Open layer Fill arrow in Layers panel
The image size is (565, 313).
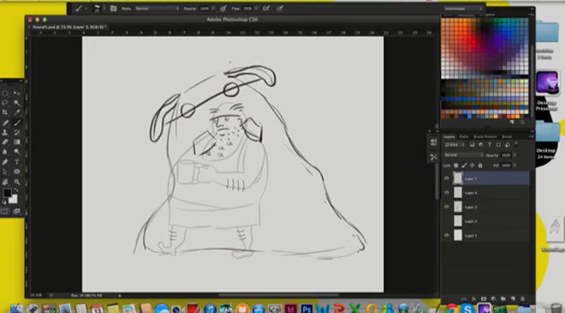514,166
